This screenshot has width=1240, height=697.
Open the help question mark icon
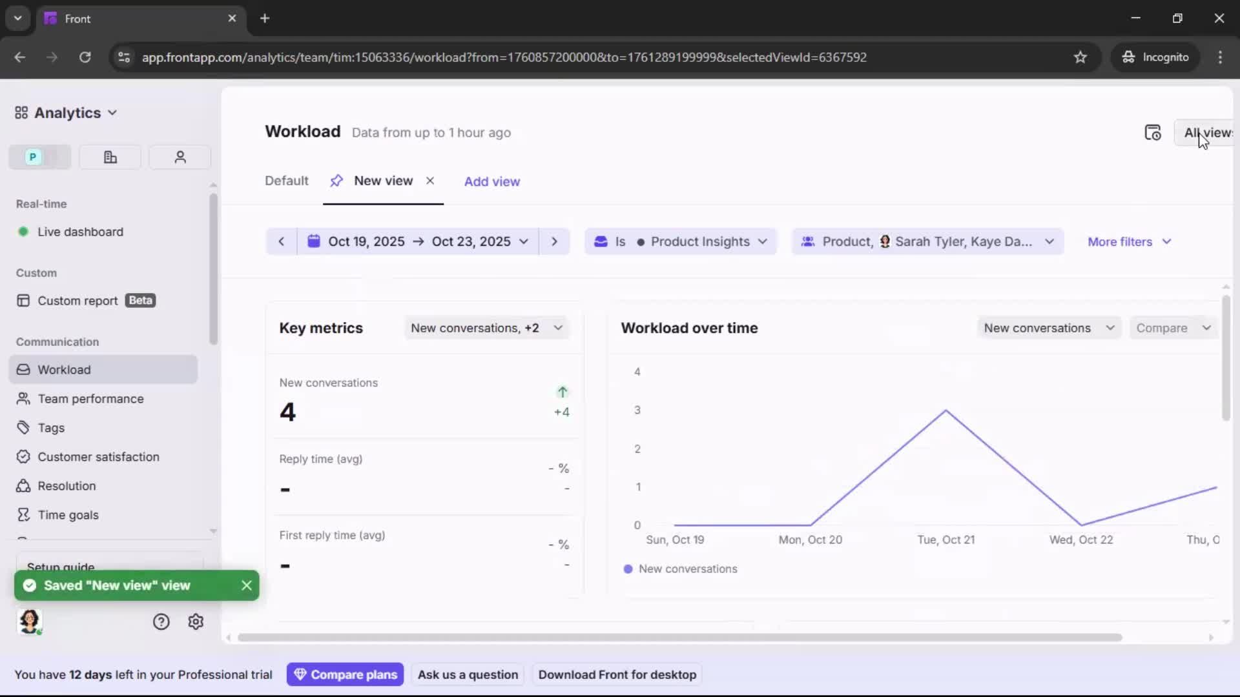(160, 621)
